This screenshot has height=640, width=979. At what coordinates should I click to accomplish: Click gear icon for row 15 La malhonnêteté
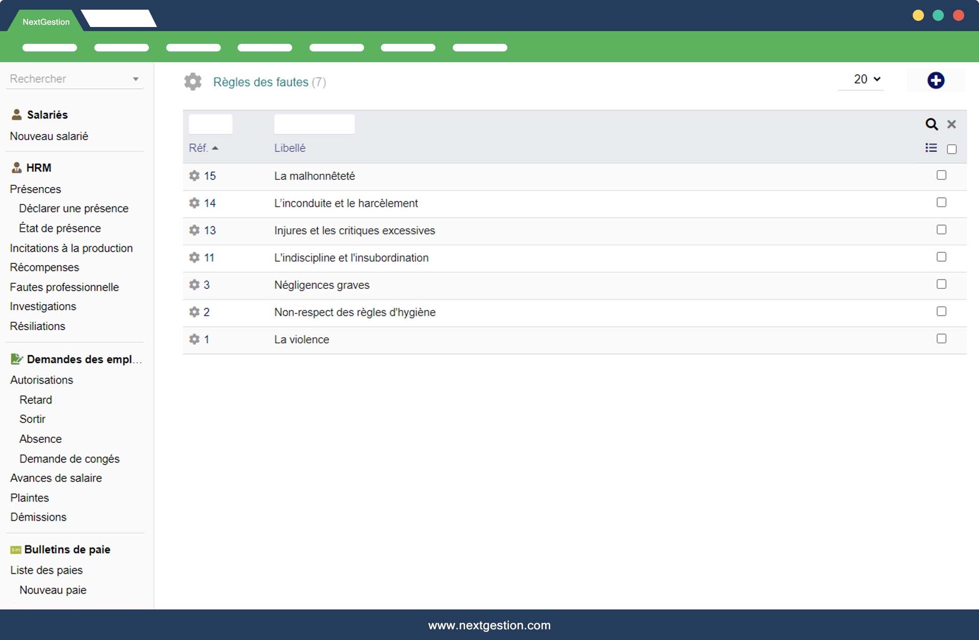(194, 176)
